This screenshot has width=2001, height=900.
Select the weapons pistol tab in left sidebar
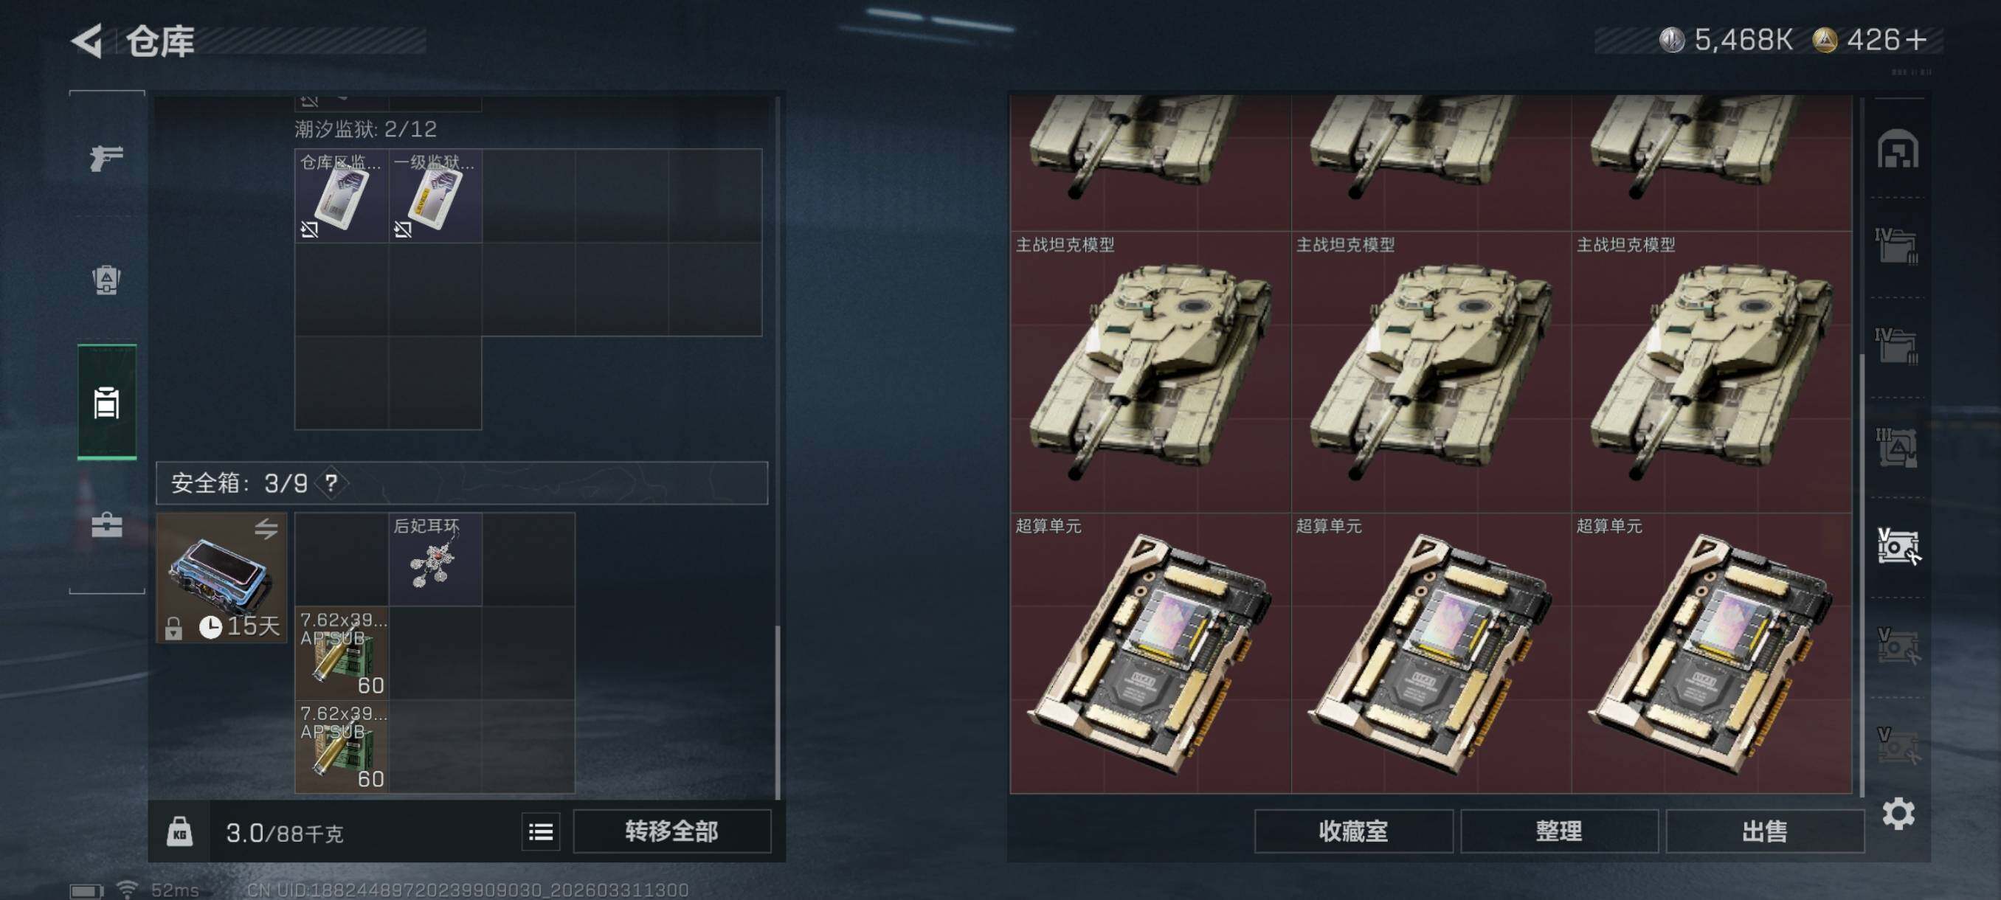(106, 158)
